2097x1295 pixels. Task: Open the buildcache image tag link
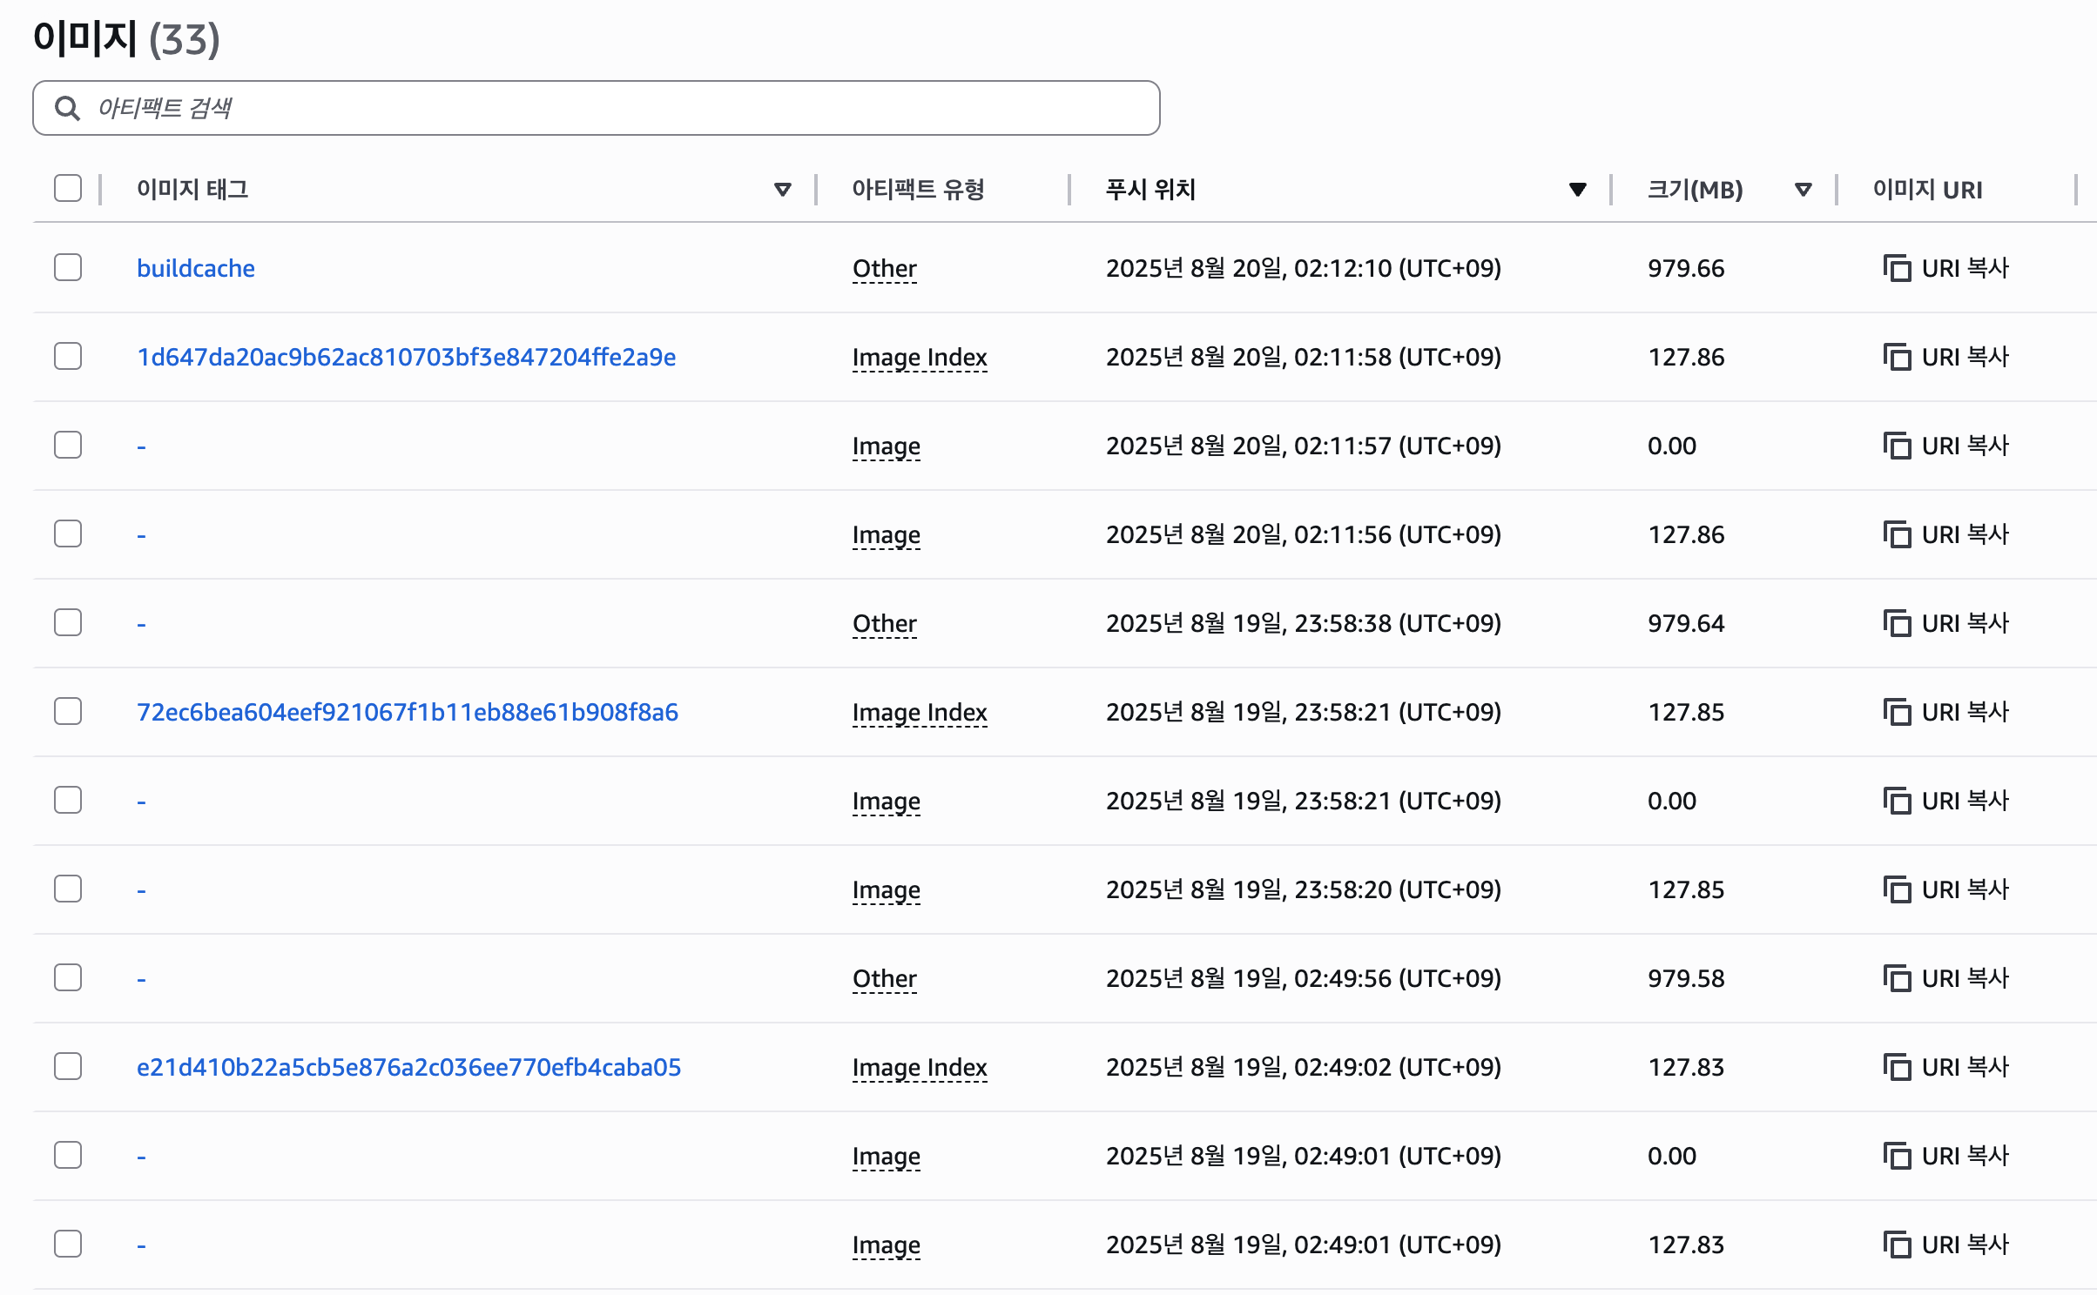tap(196, 268)
